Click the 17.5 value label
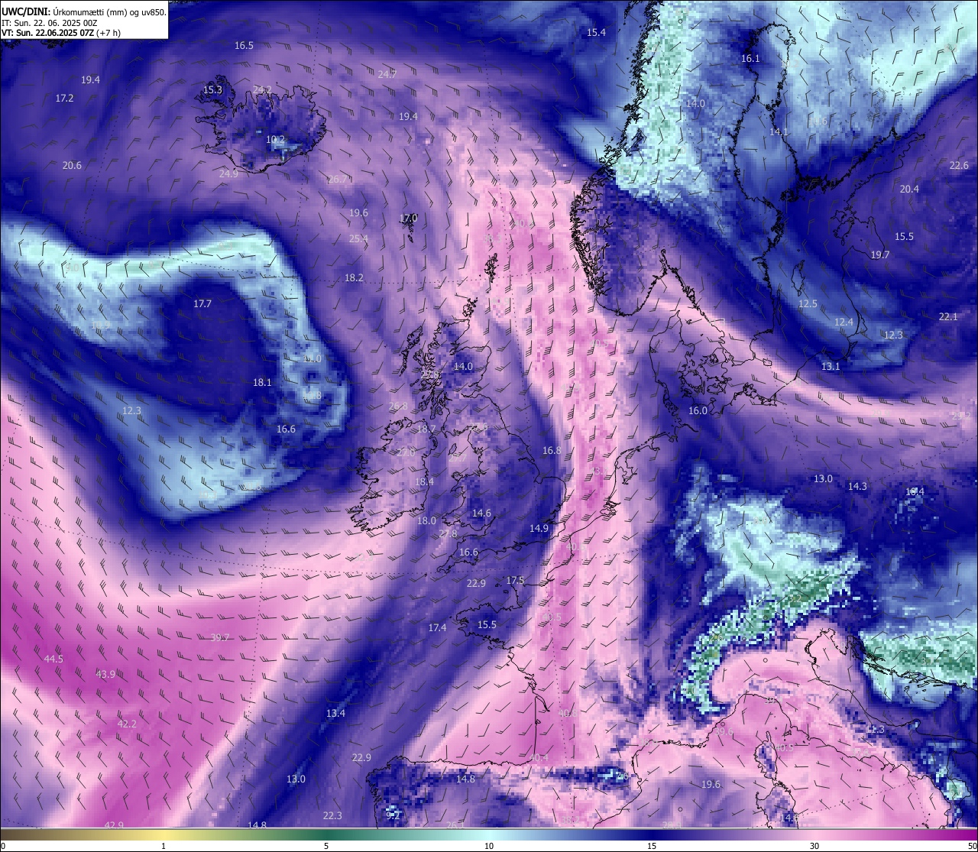Screen dimensions: 978x852 (516, 581)
